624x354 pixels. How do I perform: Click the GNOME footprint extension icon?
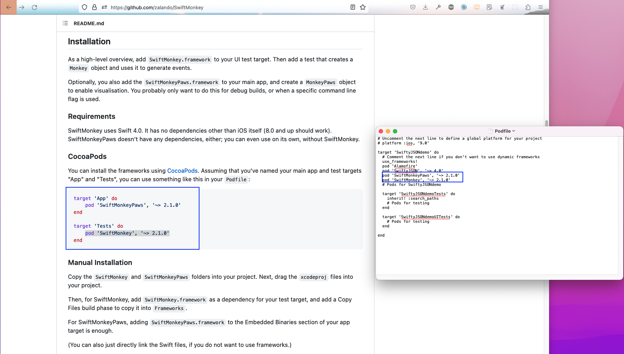point(502,7)
